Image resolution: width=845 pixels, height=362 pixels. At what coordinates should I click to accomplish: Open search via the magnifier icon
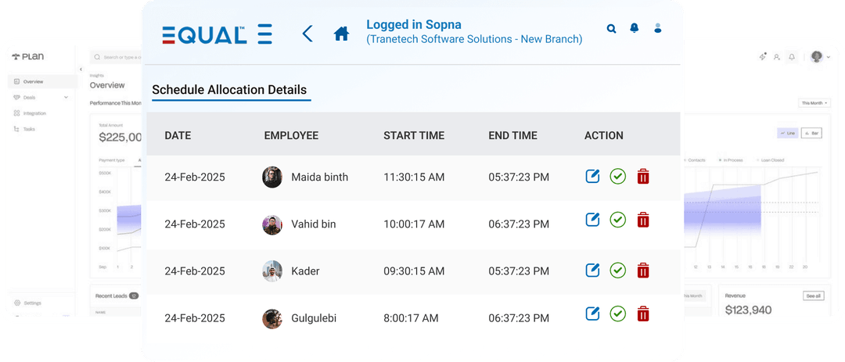(x=612, y=29)
